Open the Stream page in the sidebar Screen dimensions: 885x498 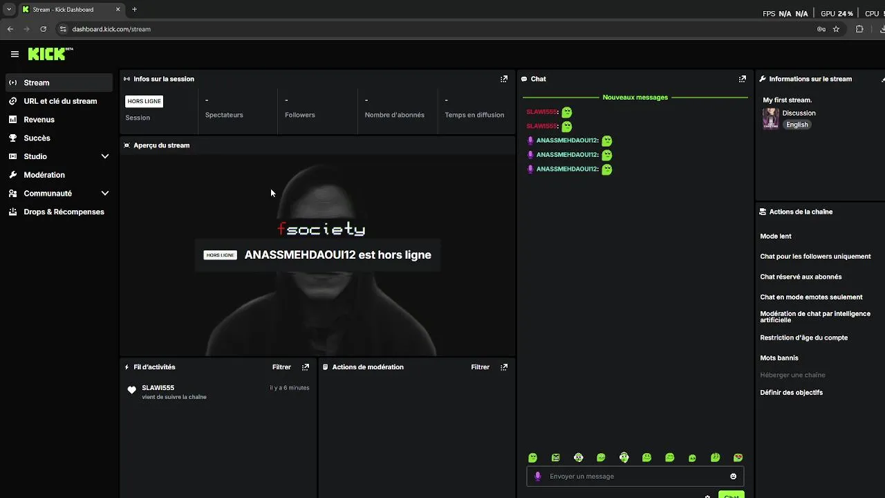58,82
